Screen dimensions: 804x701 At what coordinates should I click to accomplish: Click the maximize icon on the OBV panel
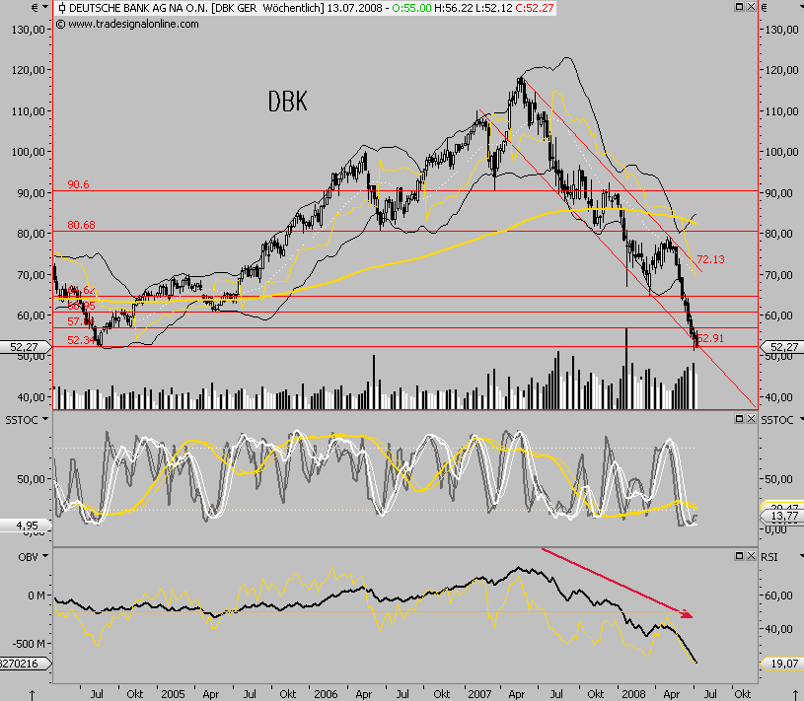738,555
